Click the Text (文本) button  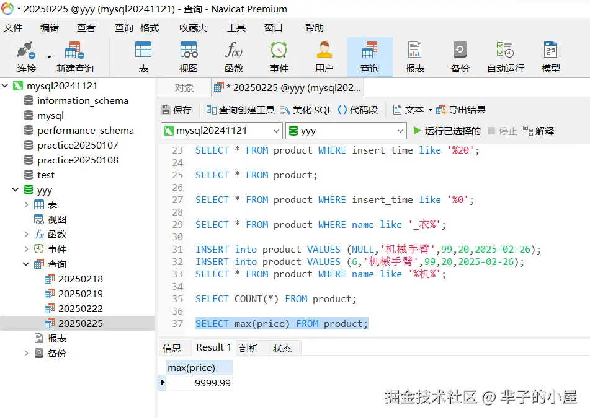point(408,110)
